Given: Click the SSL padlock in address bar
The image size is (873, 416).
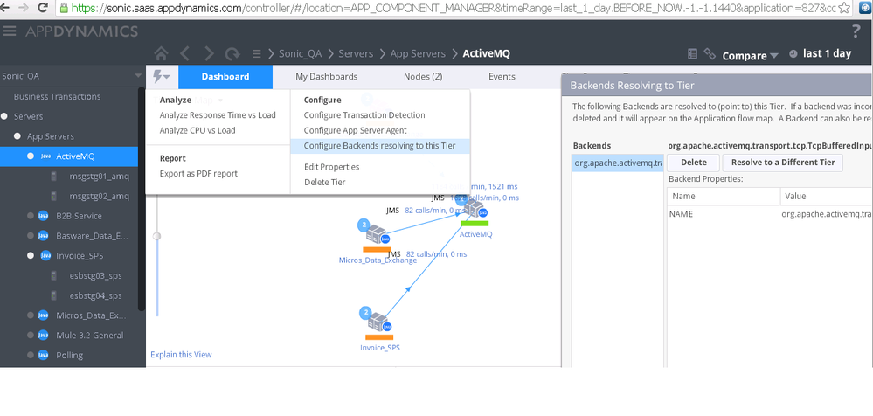Looking at the screenshot, I should click(x=64, y=8).
